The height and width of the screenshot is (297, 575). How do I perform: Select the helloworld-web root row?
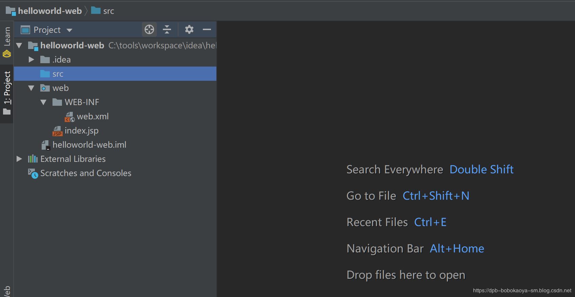[x=115, y=46]
